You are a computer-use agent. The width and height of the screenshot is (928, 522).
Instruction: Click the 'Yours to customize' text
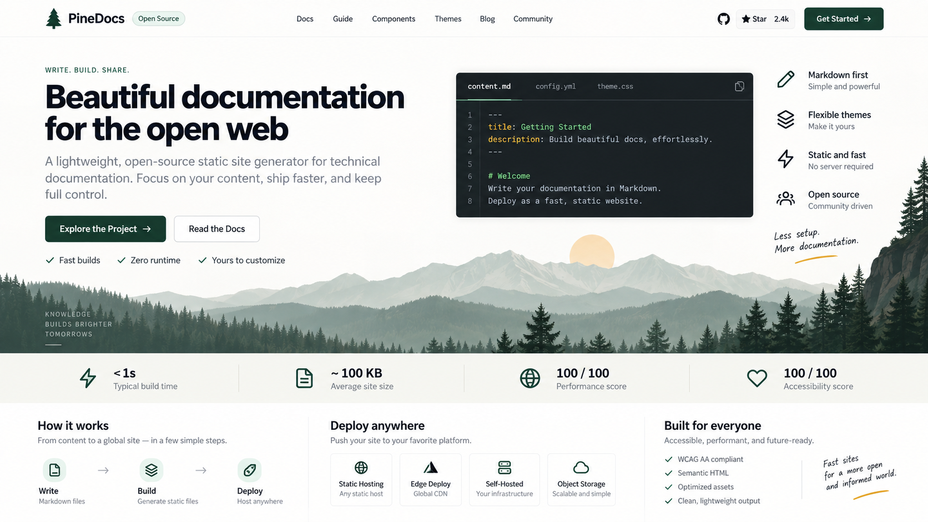(x=248, y=260)
